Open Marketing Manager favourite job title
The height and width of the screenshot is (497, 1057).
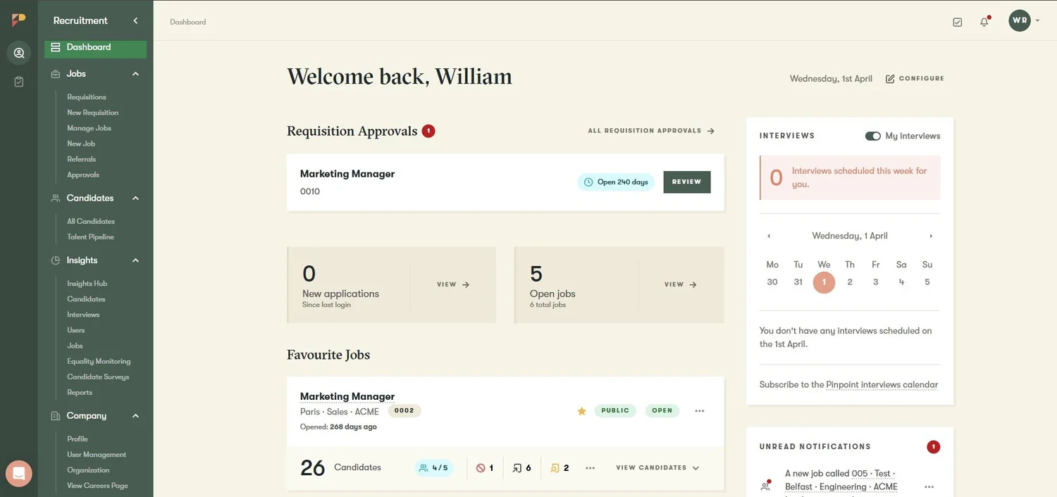347,397
